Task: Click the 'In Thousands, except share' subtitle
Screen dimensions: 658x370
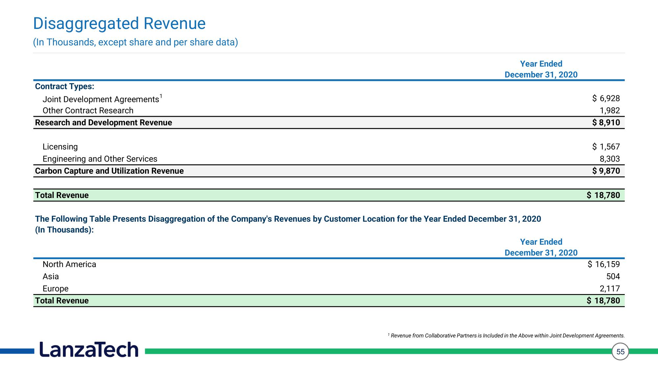Action: (x=136, y=42)
